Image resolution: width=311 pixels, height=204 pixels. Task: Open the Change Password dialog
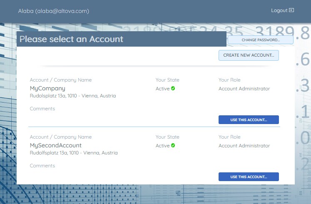261,40
